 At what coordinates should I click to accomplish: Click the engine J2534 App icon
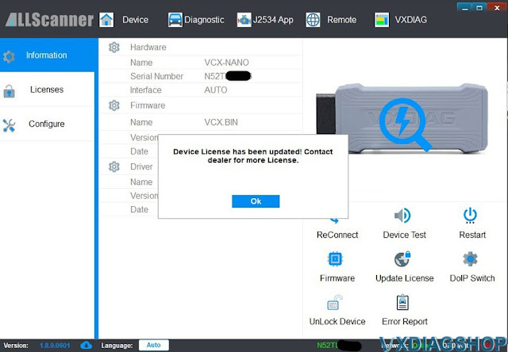(x=244, y=20)
